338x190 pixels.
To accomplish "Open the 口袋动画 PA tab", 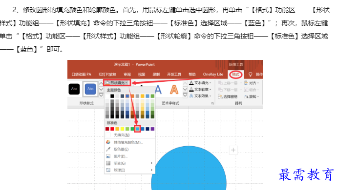I will pyautogui.click(x=81, y=75).
